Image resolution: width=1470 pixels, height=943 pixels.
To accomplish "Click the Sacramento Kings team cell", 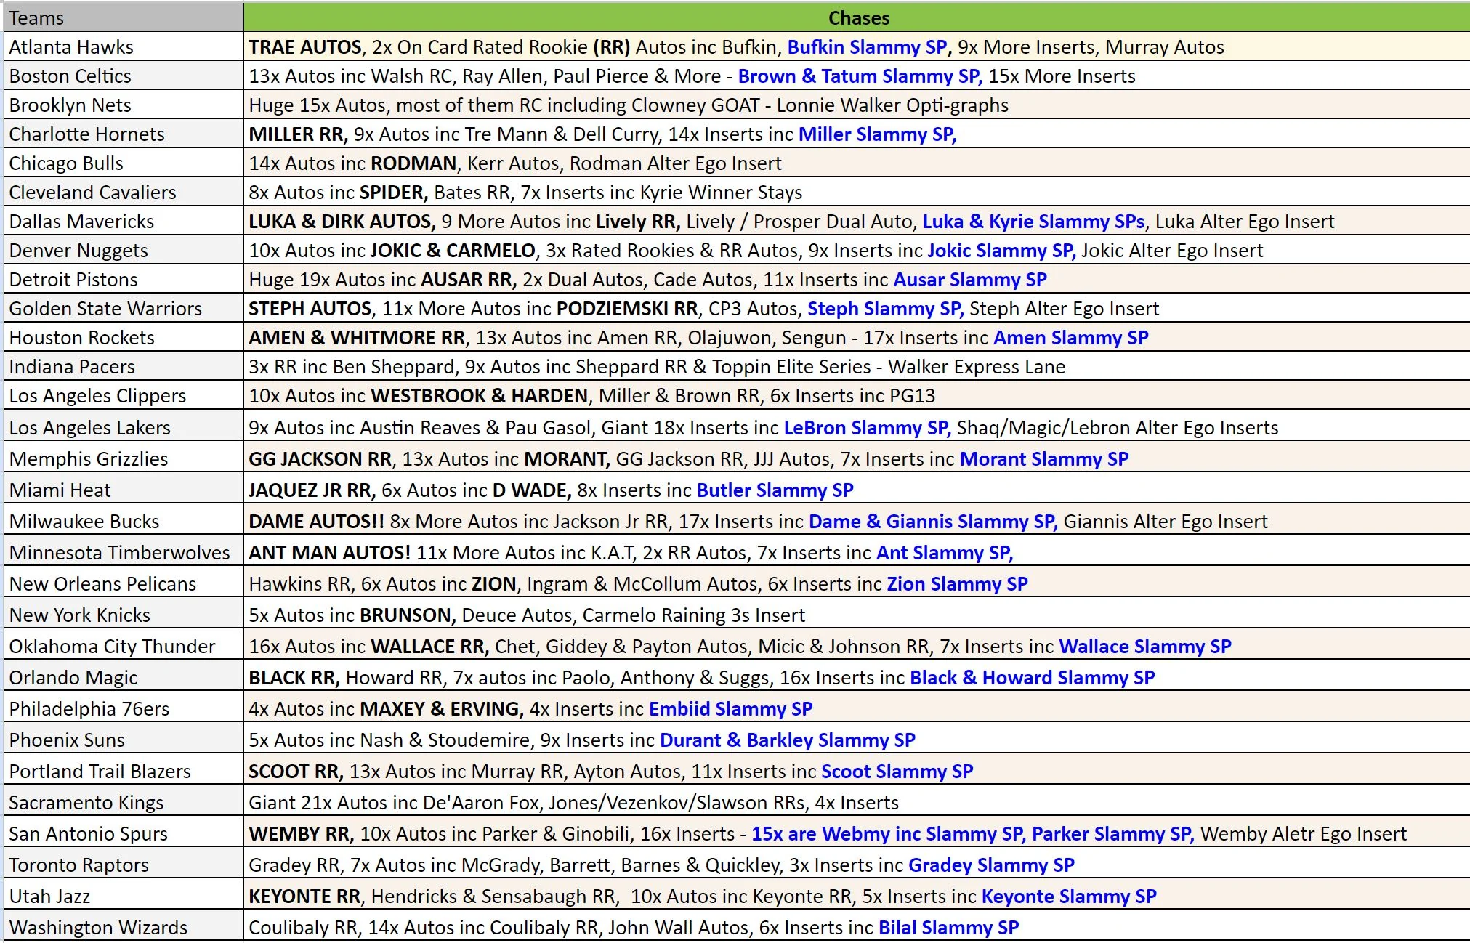I will (x=124, y=801).
